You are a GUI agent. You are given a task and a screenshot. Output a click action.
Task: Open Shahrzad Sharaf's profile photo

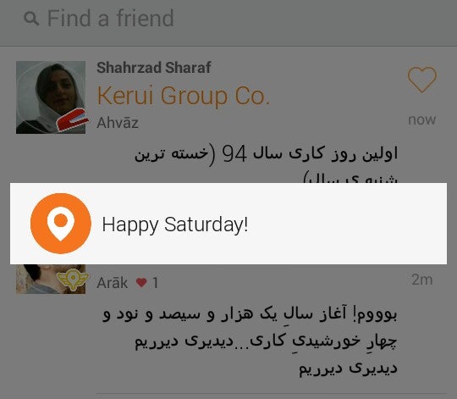[x=51, y=97]
